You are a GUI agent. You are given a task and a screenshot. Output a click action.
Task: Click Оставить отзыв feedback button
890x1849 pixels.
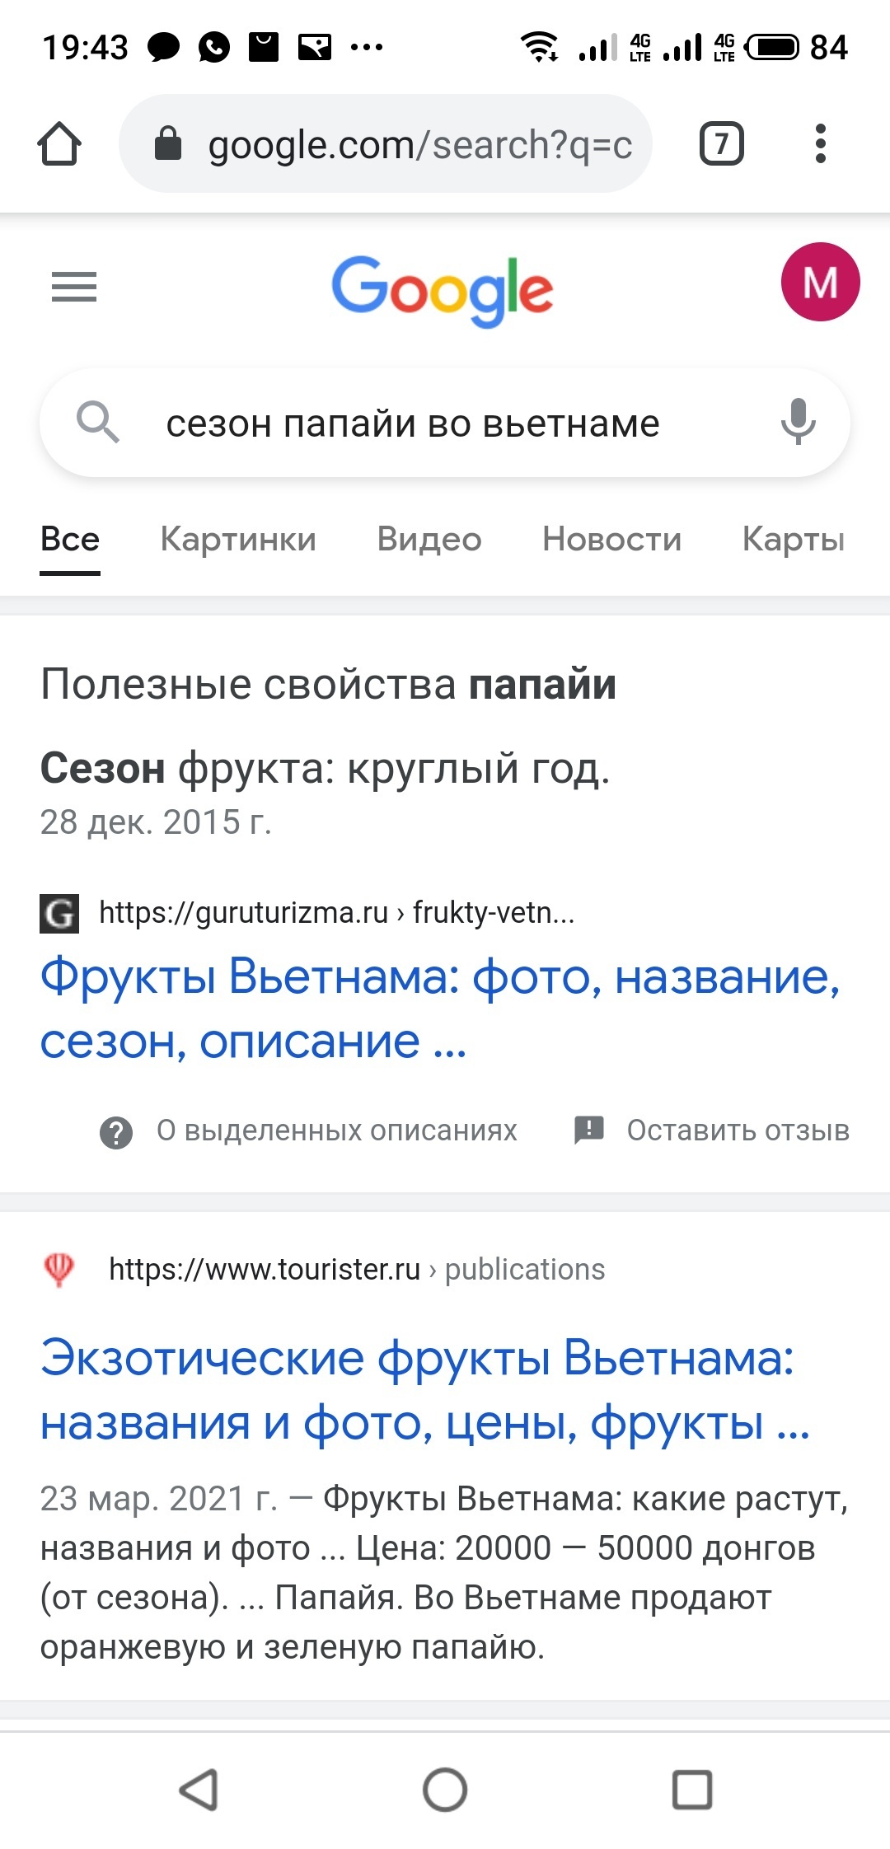click(x=737, y=1130)
